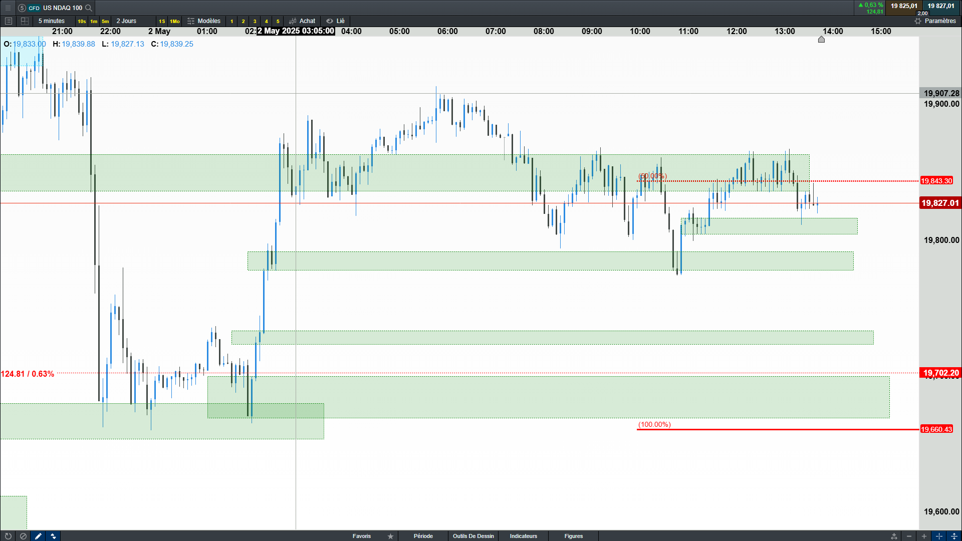Open Paramètres settings
The width and height of the screenshot is (962, 541).
[935, 21]
